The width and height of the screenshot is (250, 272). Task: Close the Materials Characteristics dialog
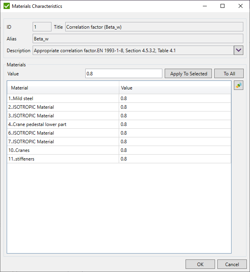(x=241, y=6)
